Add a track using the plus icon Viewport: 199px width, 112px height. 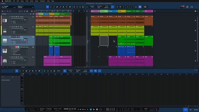pos(34,11)
